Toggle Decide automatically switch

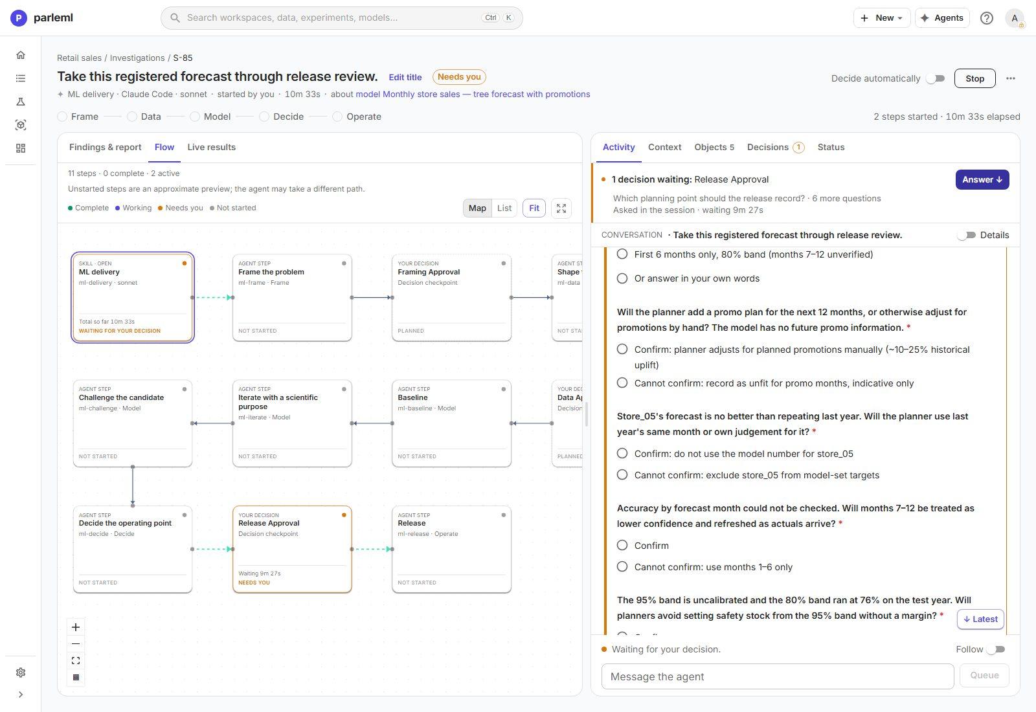click(935, 78)
